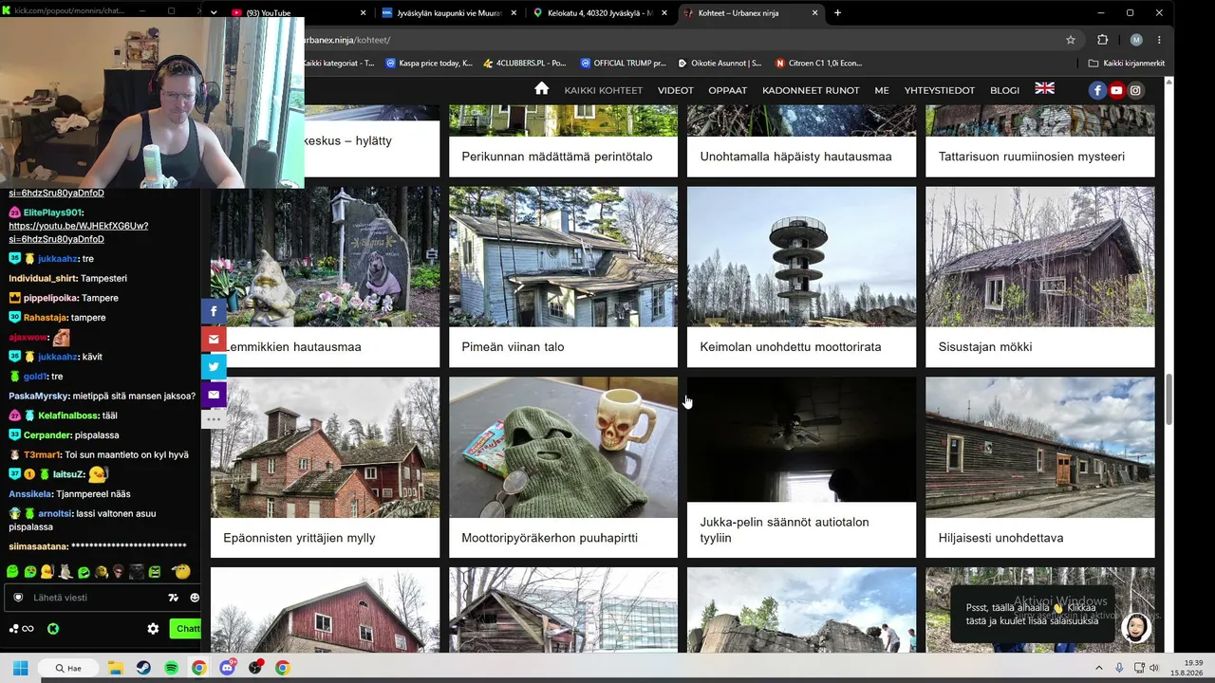The image size is (1215, 683).
Task: Open Tattarisuon ruumiinosien mysteeri link
Action: point(1032,157)
